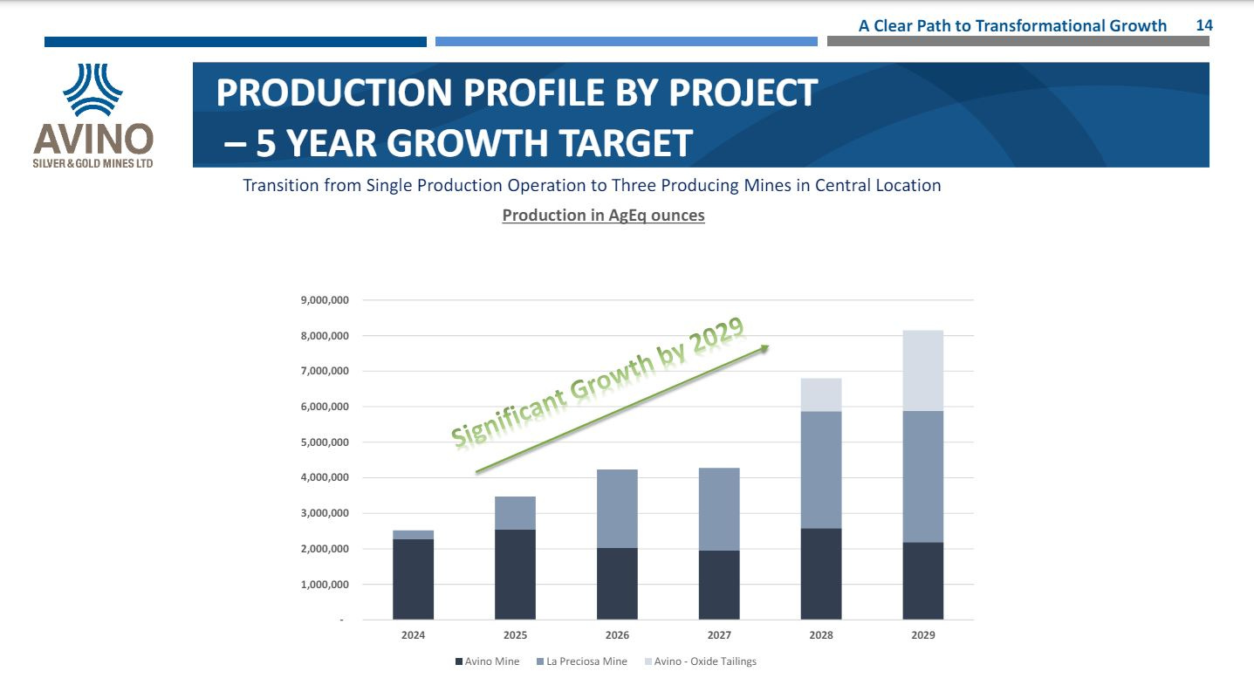Click the 2024 La Preciosa bar segment

[x=413, y=535]
